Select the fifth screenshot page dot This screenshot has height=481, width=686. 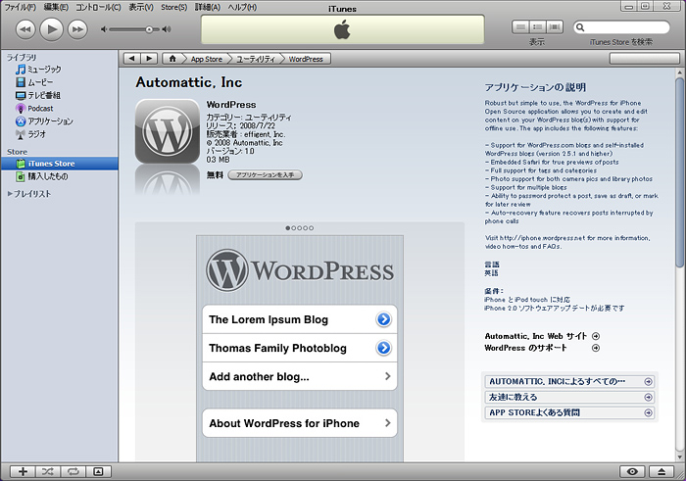point(311,228)
